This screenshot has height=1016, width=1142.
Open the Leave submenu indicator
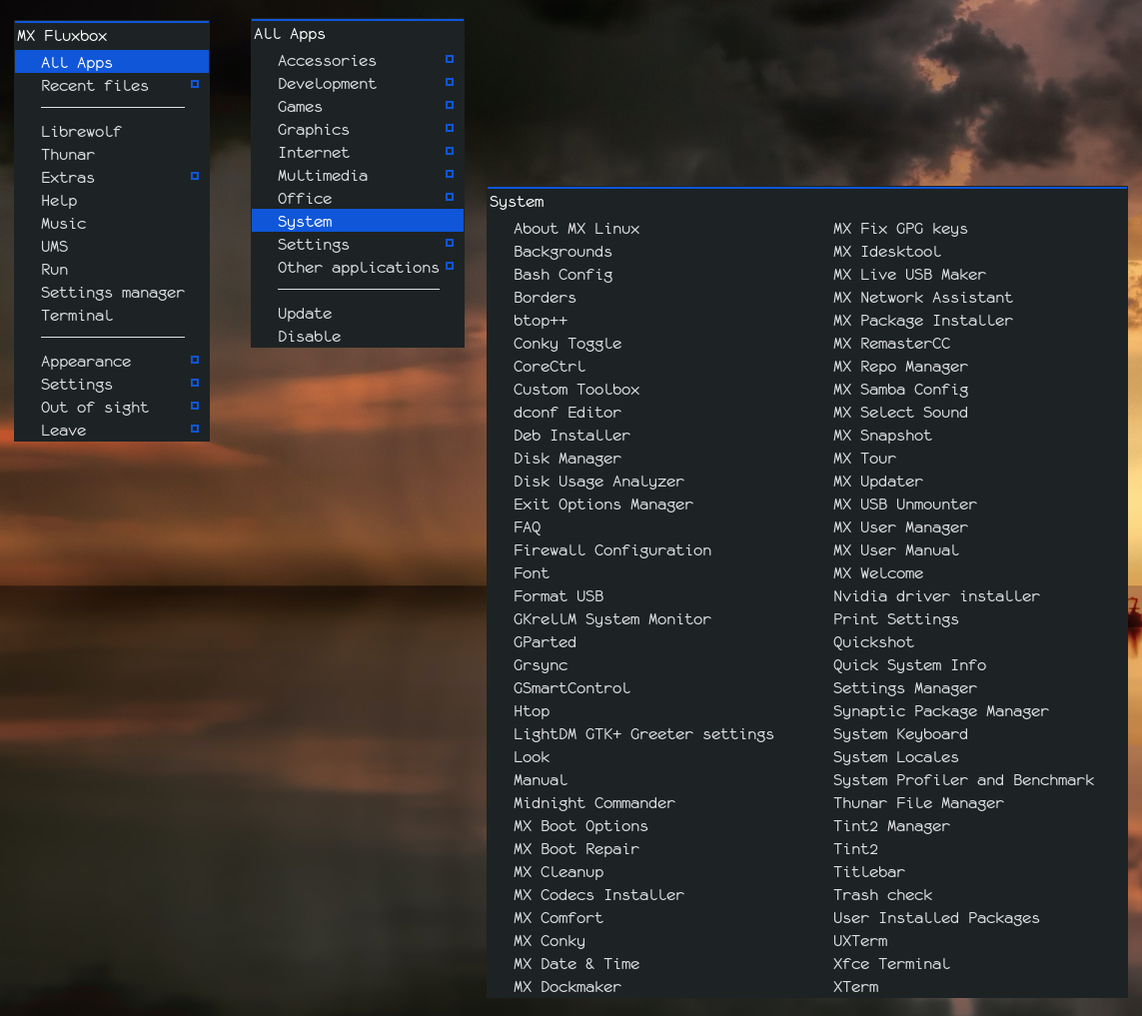[x=195, y=429]
